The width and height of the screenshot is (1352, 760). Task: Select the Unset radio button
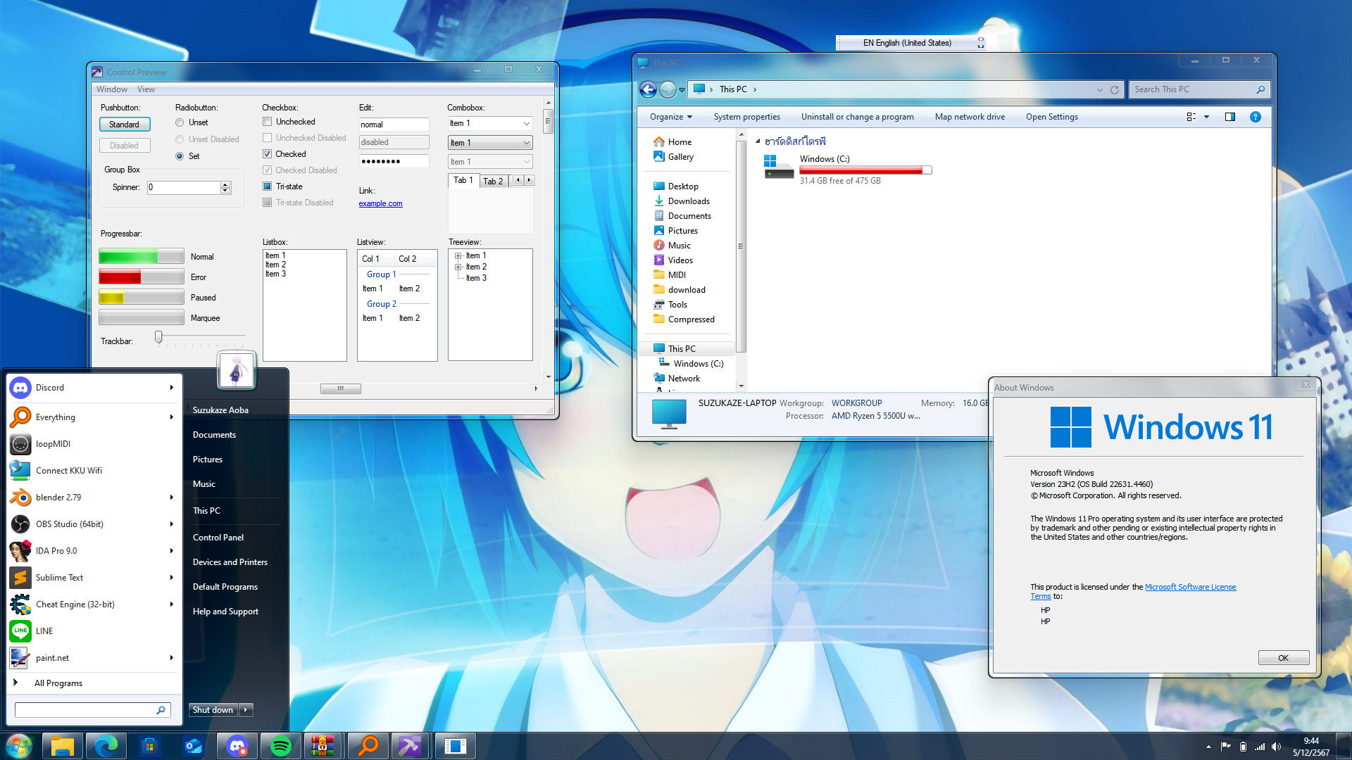[180, 122]
